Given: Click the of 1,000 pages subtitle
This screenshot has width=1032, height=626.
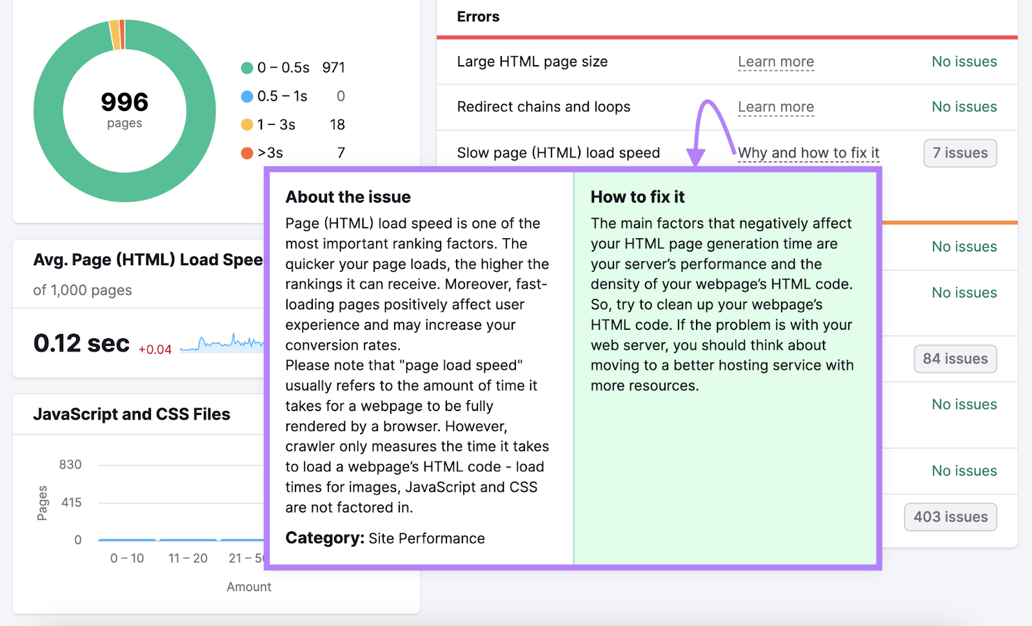Looking at the screenshot, I should [x=83, y=290].
